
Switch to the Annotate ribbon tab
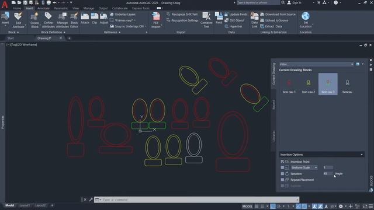43,8
